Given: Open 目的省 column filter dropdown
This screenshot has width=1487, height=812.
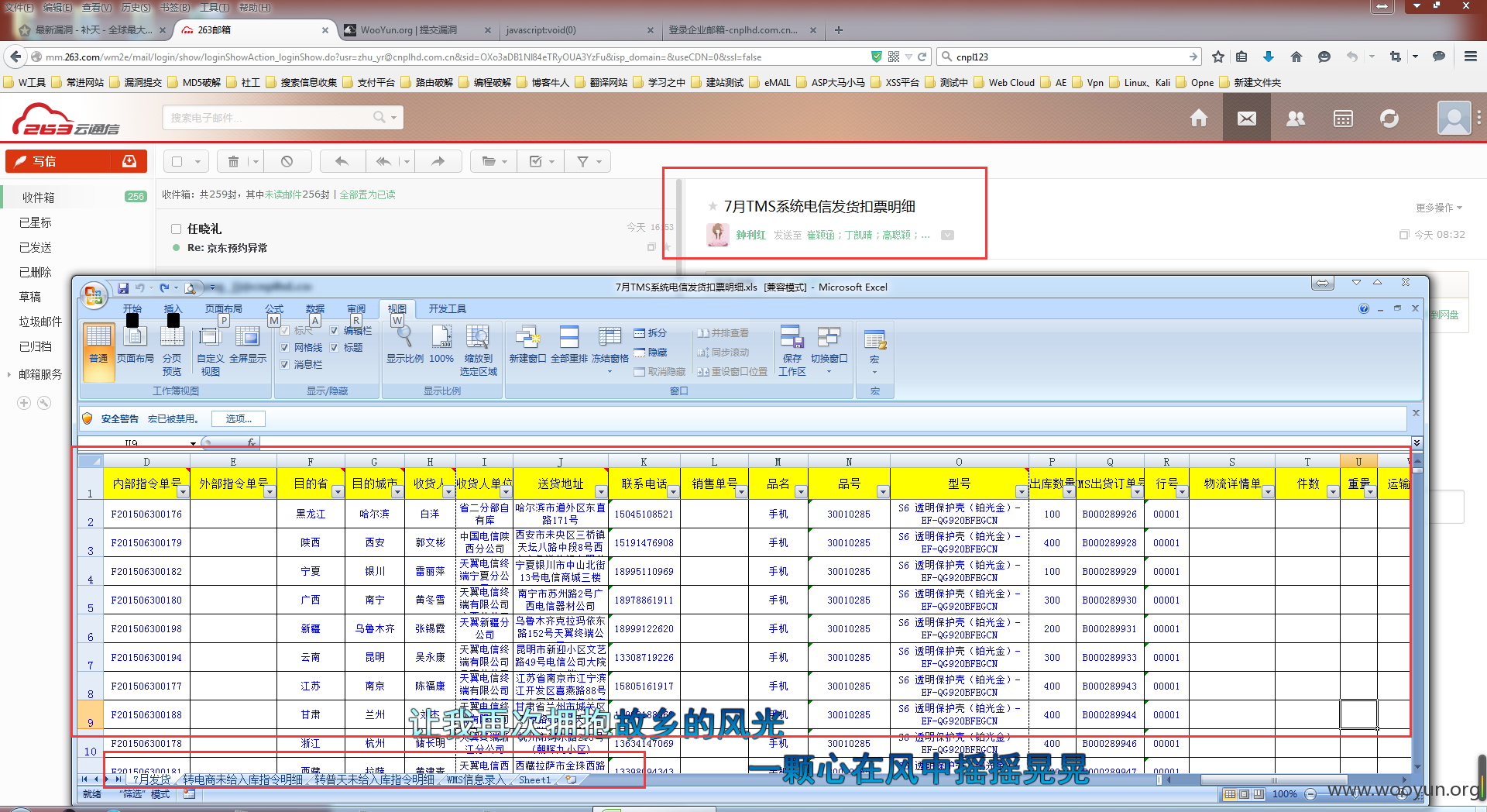Looking at the screenshot, I should click(338, 492).
